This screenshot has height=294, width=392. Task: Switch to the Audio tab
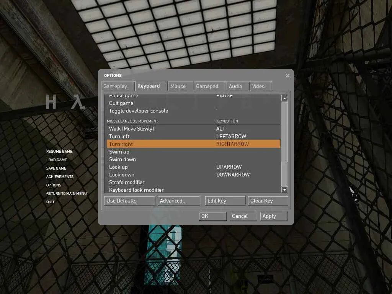[x=238, y=86]
